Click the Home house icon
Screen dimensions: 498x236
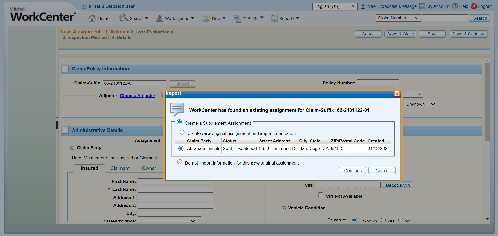coord(92,18)
